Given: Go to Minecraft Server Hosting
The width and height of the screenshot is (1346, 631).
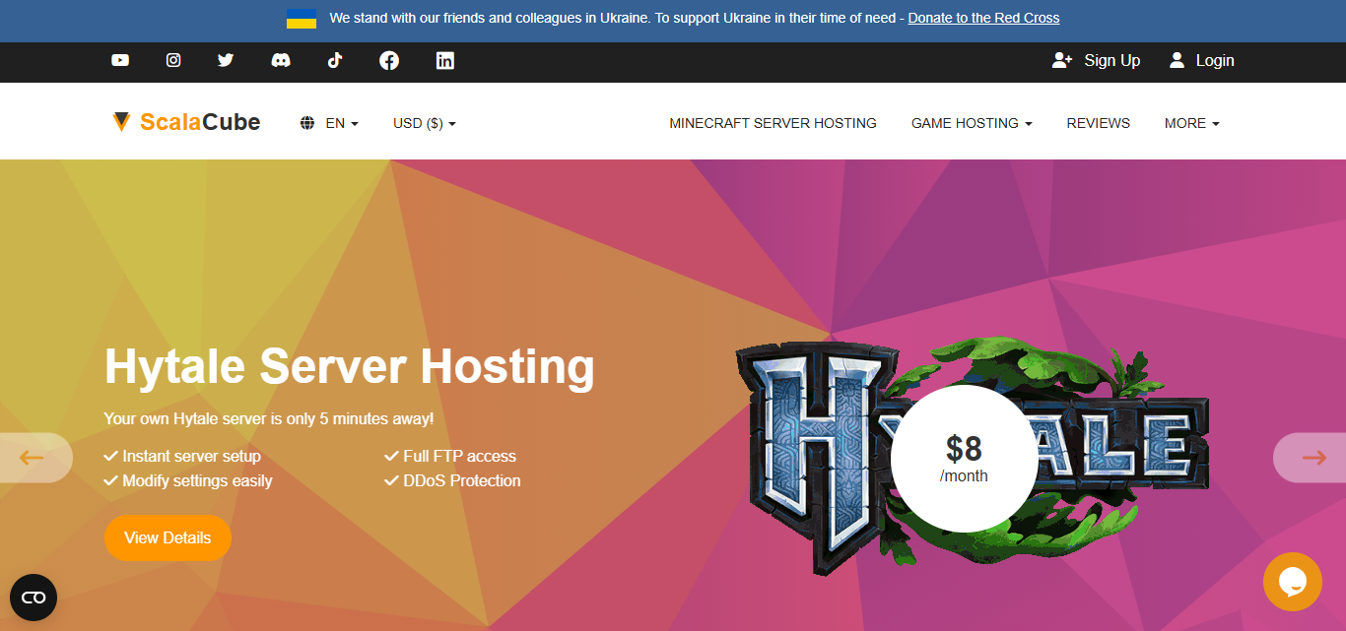Looking at the screenshot, I should [773, 123].
